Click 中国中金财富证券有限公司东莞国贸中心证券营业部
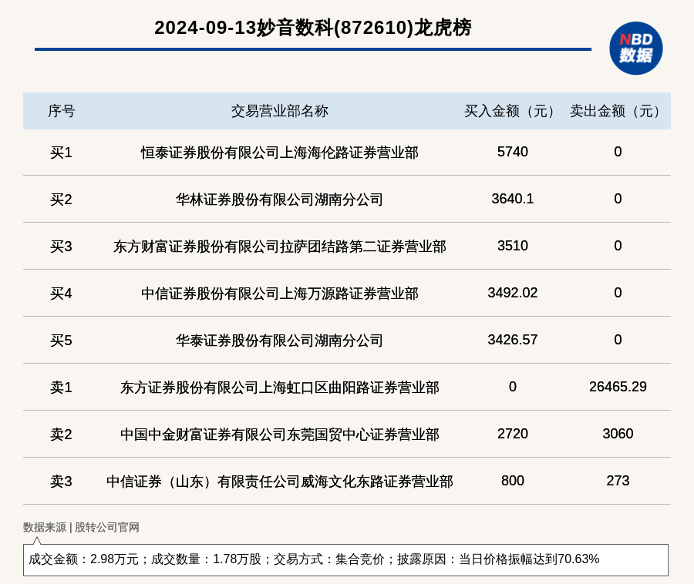This screenshot has height=584, width=694. coord(280,434)
